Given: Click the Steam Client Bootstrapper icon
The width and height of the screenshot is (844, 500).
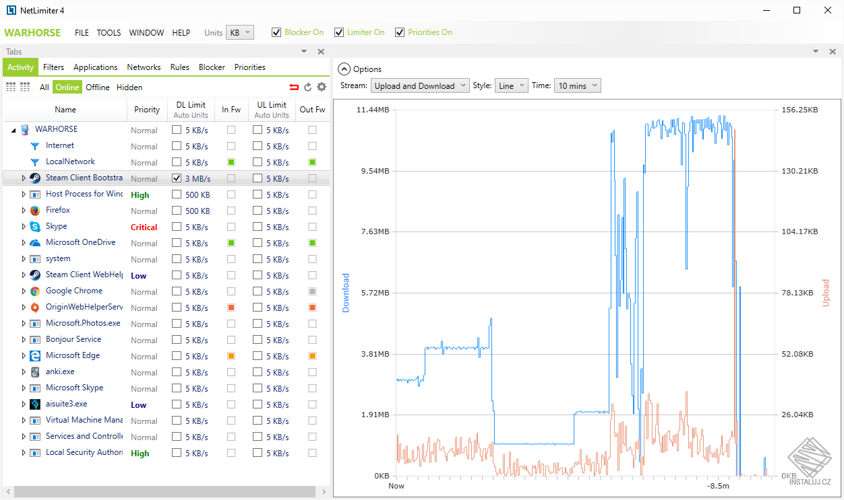Looking at the screenshot, I should pyautogui.click(x=35, y=178).
